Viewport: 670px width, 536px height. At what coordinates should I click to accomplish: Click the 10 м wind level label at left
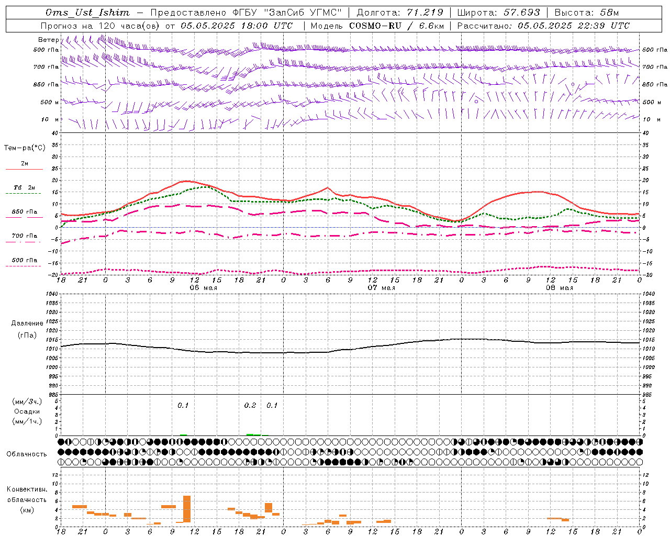pyautogui.click(x=50, y=119)
